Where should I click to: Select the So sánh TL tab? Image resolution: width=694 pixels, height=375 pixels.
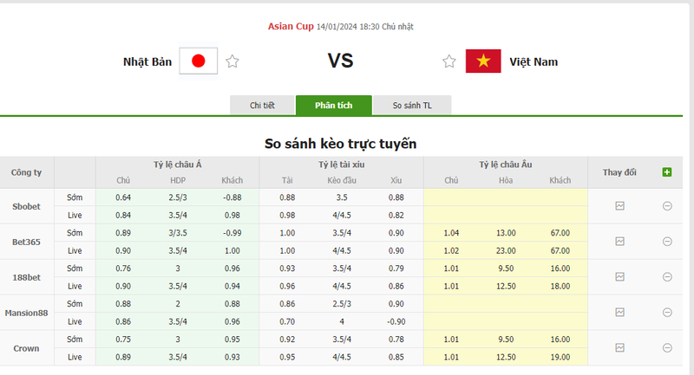[412, 106]
